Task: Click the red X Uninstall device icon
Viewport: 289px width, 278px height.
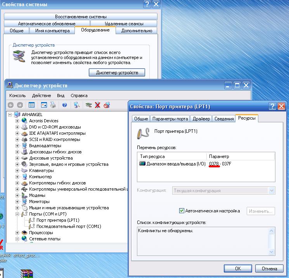Action: 98,105
